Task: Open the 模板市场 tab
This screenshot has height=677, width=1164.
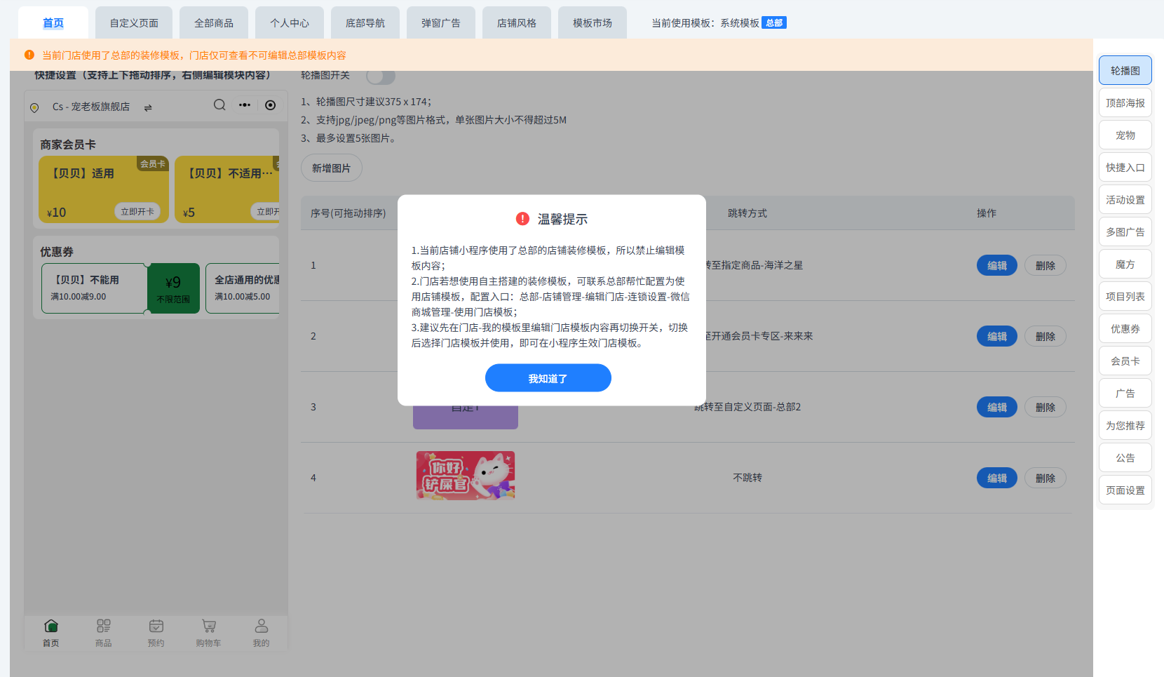Action: [593, 23]
